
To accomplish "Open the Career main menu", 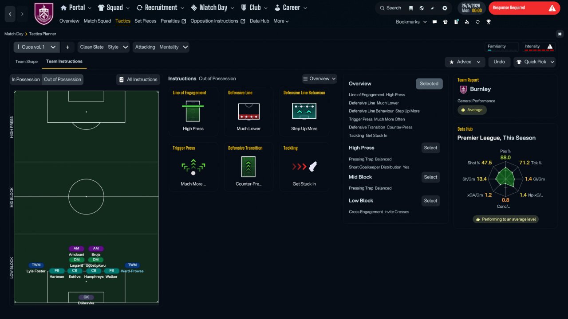I will click(x=291, y=8).
